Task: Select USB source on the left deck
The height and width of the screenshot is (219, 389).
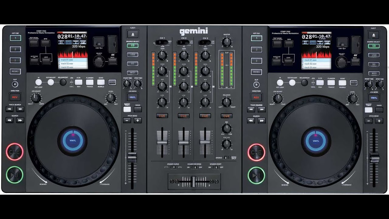Action: [x=133, y=55]
